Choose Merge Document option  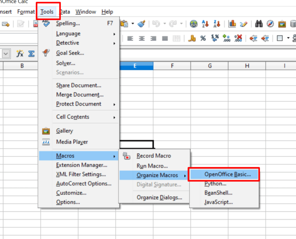pos(79,94)
